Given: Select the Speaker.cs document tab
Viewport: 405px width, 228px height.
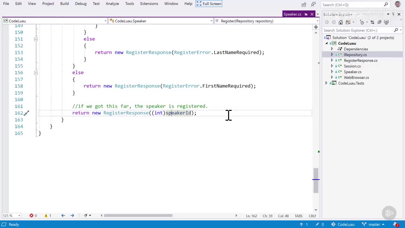Looking at the screenshot, I should (x=292, y=14).
